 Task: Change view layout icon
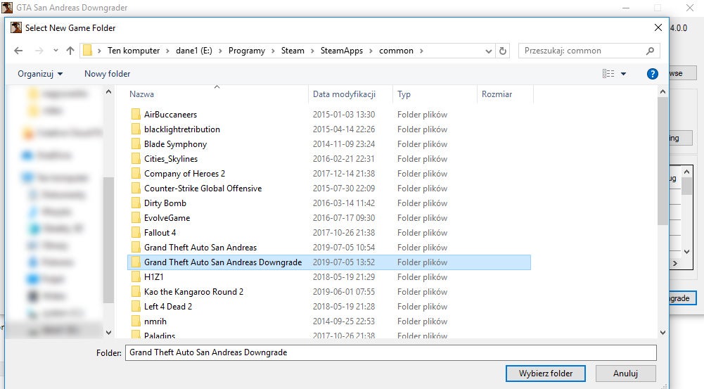pyautogui.click(x=608, y=74)
